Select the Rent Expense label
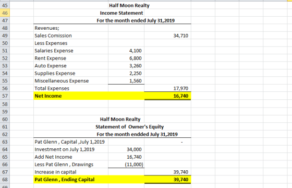The image size is (292, 188). point(50,58)
